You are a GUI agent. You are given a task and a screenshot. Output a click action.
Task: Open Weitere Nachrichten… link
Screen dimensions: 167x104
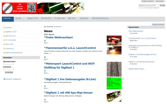coord(137,69)
